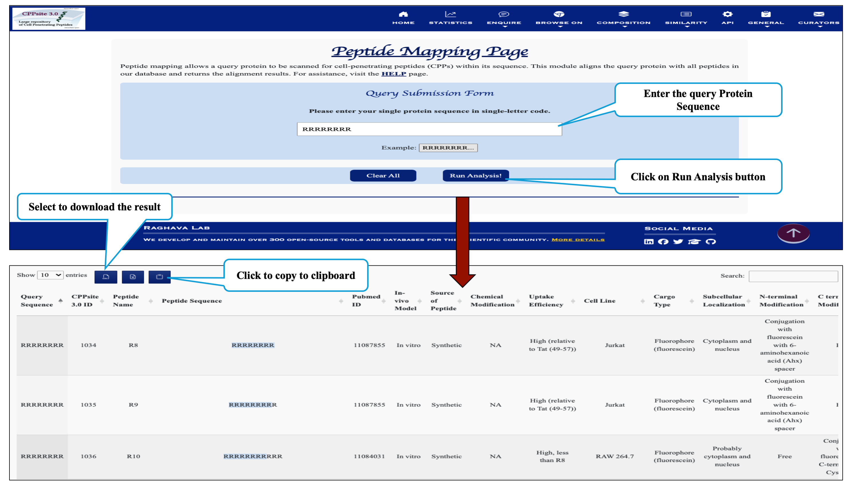Open the HELP page link
Screen dimensions: 859x483
[x=394, y=74]
